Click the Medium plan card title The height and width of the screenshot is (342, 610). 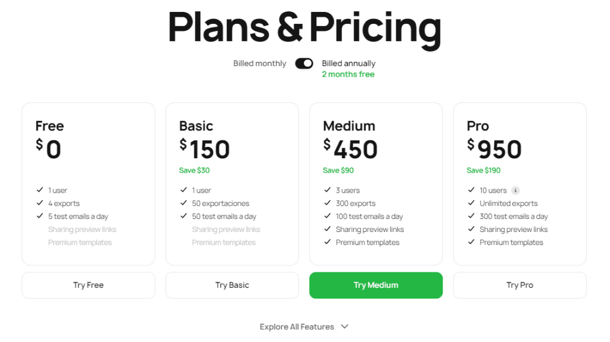pyautogui.click(x=349, y=126)
